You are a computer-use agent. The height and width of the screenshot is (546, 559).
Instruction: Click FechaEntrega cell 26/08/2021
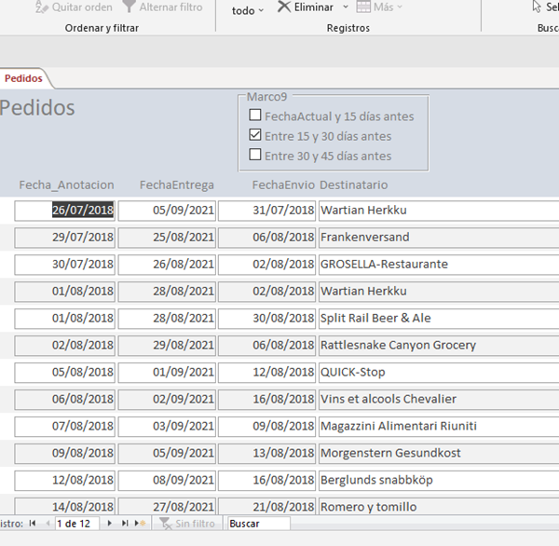167,265
